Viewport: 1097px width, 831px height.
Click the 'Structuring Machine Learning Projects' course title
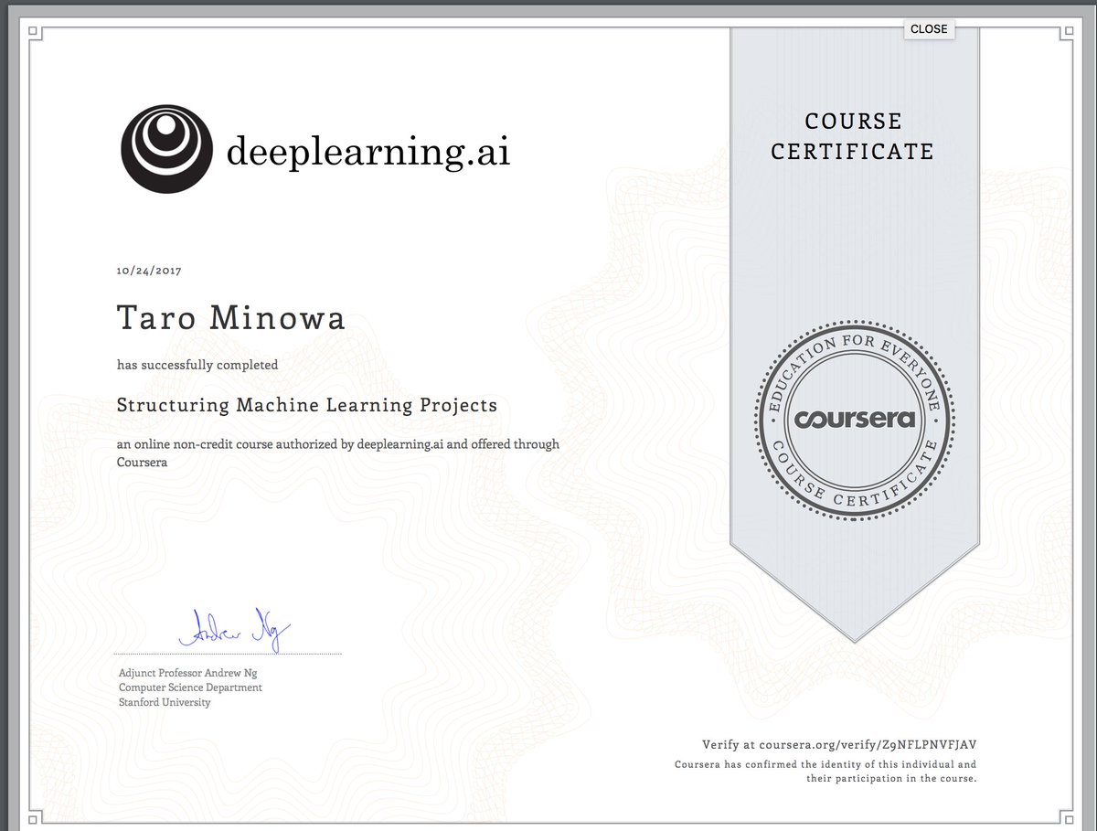(307, 405)
